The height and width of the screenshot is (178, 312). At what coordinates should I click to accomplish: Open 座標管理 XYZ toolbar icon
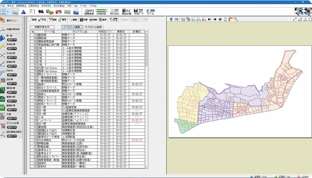tap(89, 12)
